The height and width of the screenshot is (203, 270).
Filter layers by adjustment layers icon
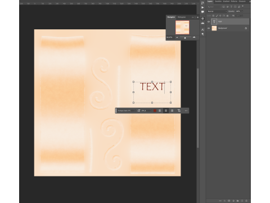pos(227,7)
